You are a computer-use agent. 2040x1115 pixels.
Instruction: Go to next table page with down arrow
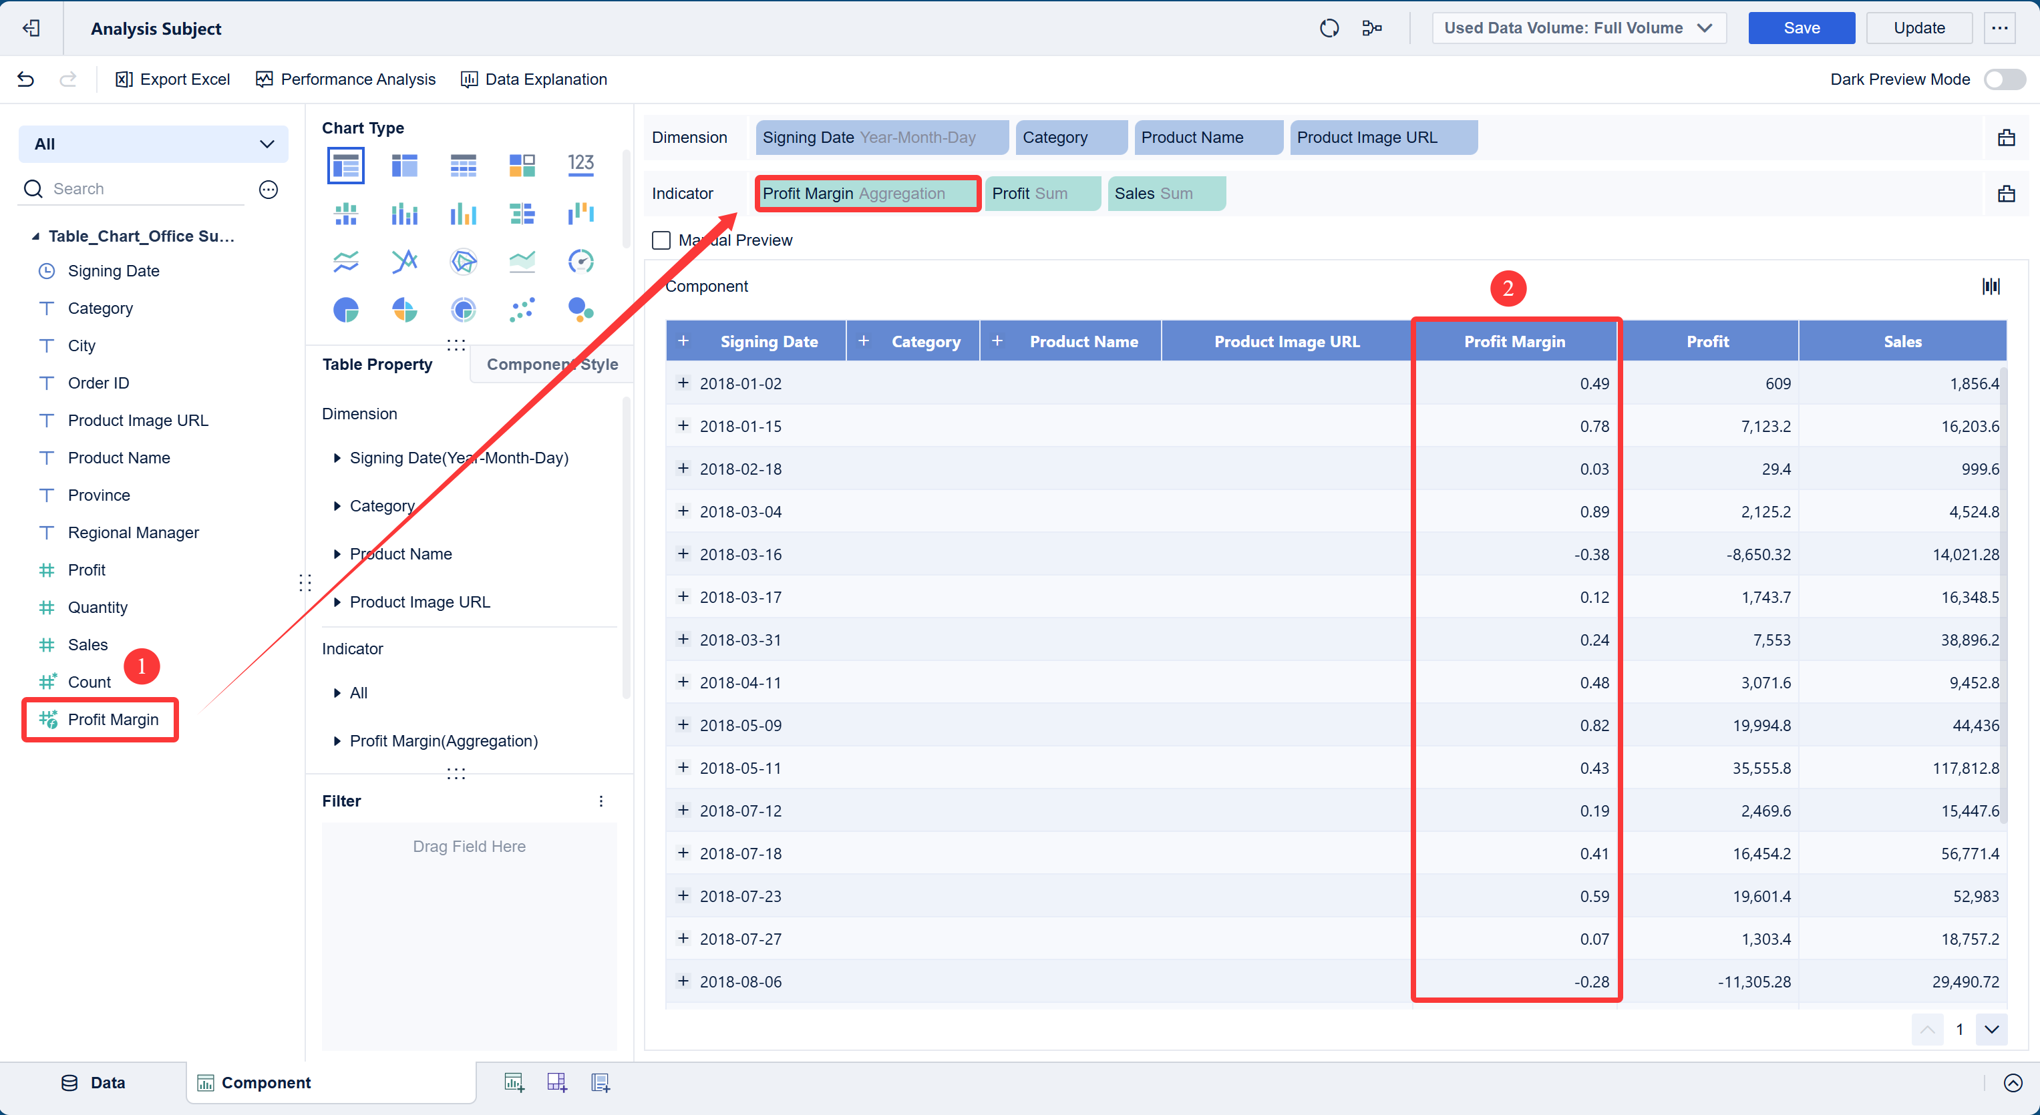click(x=1991, y=1030)
